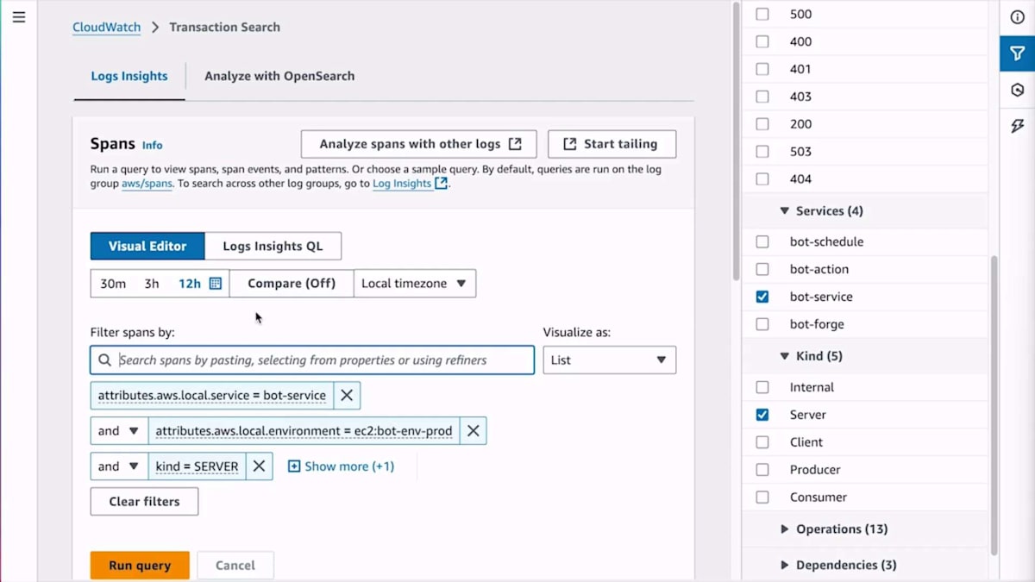Check the Client kind checkbox
The image size is (1035, 582).
point(762,442)
